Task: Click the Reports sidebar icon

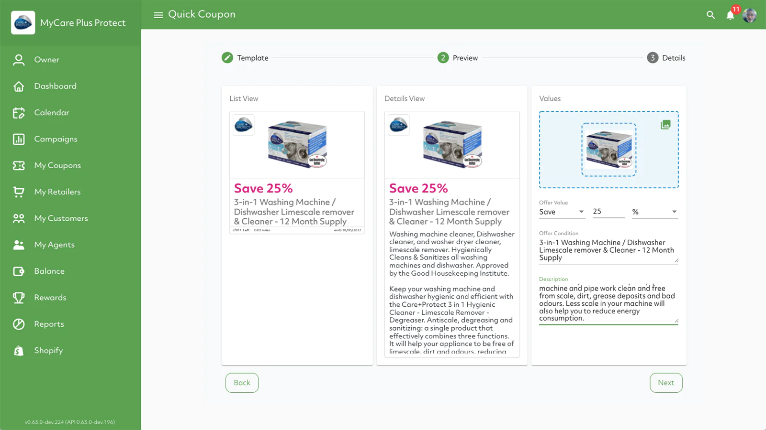Action: pyautogui.click(x=19, y=324)
